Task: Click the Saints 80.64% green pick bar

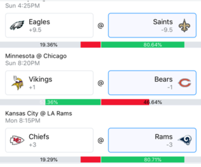Action: point(143,45)
